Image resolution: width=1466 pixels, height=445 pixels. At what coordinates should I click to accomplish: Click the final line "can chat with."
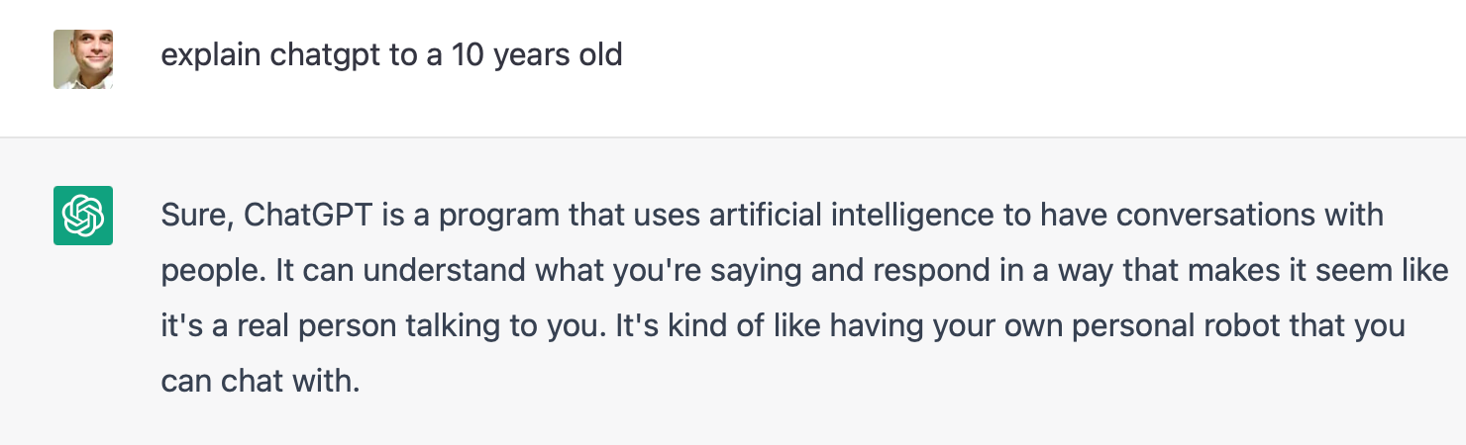tap(259, 381)
